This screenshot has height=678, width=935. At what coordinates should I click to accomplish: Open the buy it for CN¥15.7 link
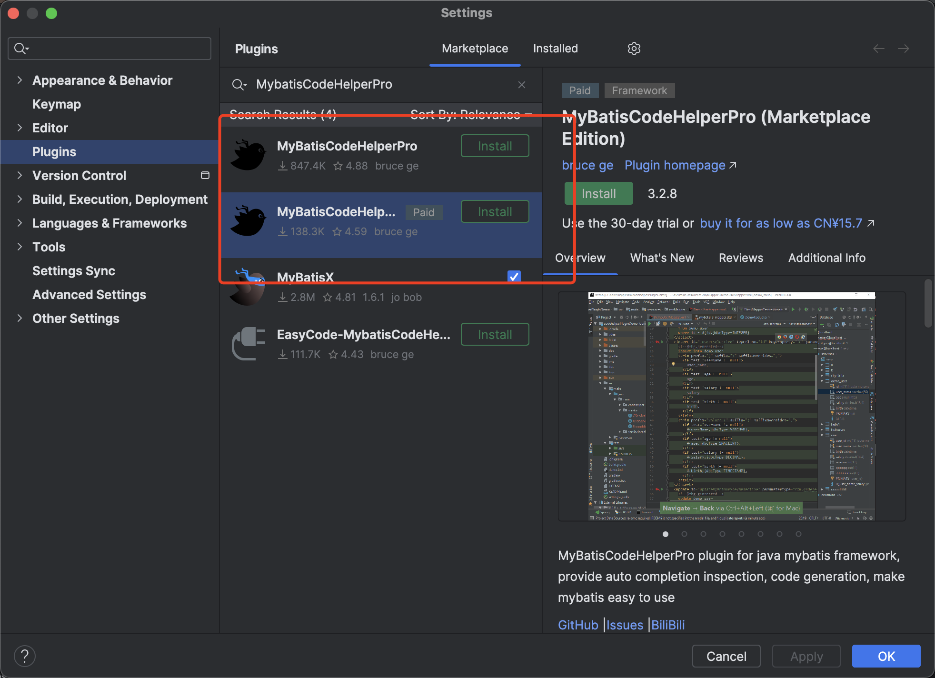(x=781, y=223)
